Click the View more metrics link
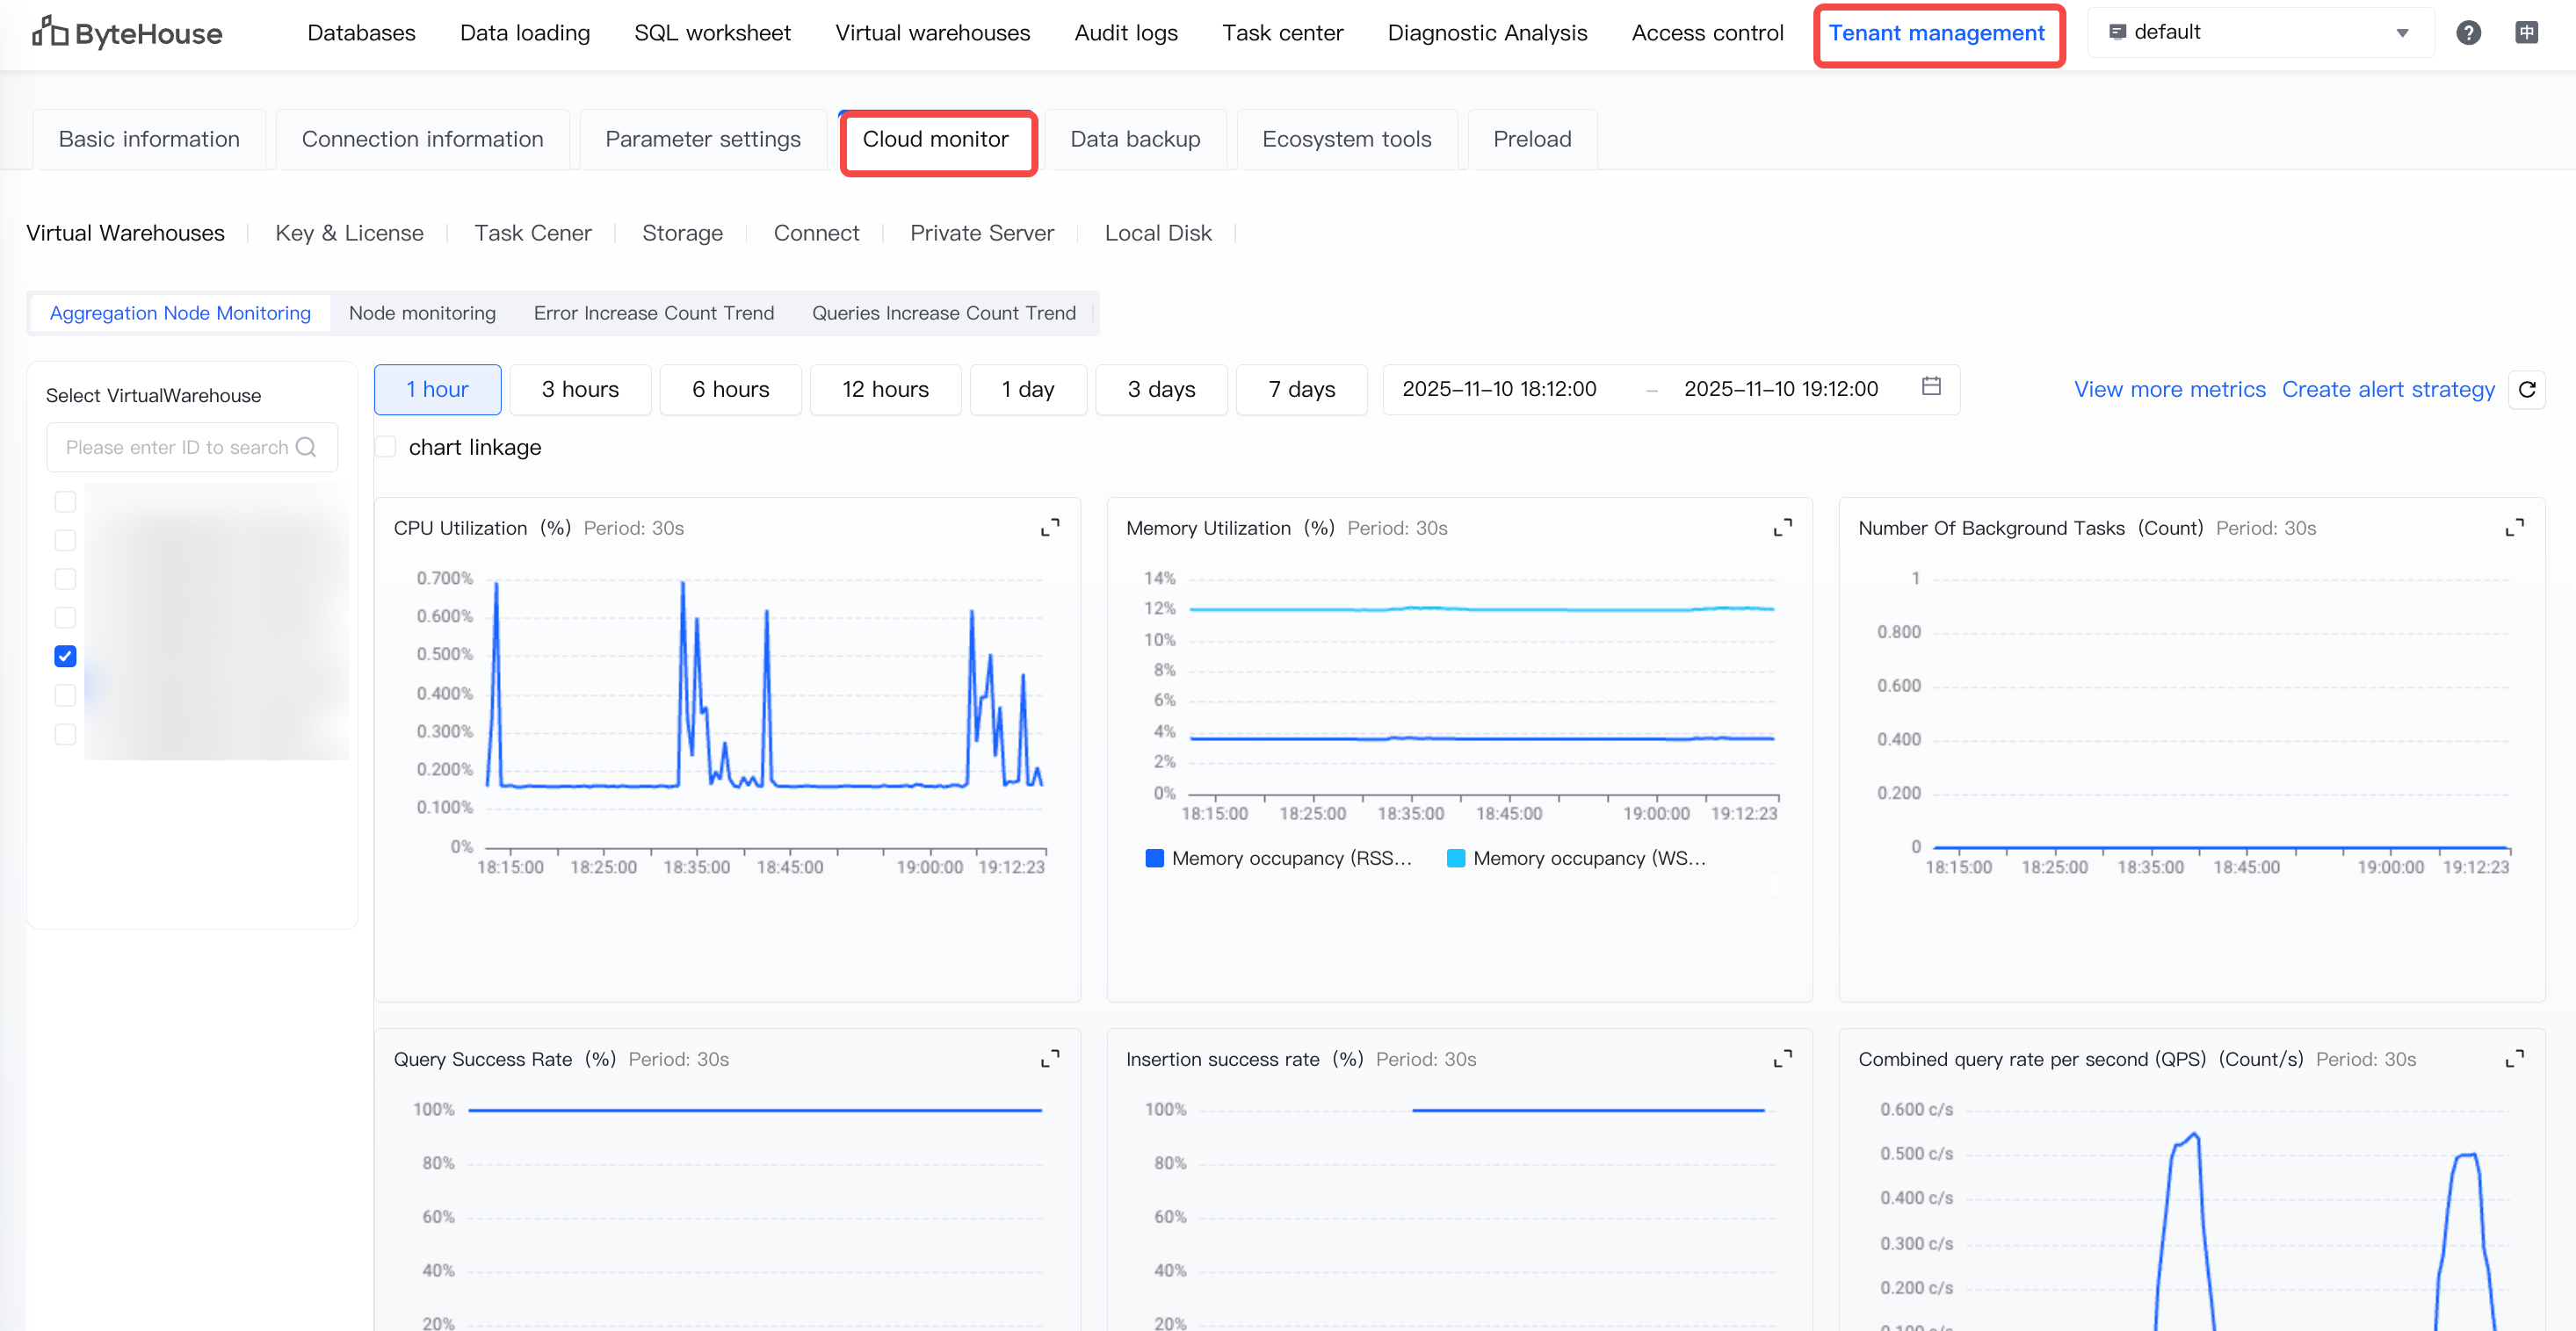2576x1331 pixels. pyautogui.click(x=2169, y=390)
